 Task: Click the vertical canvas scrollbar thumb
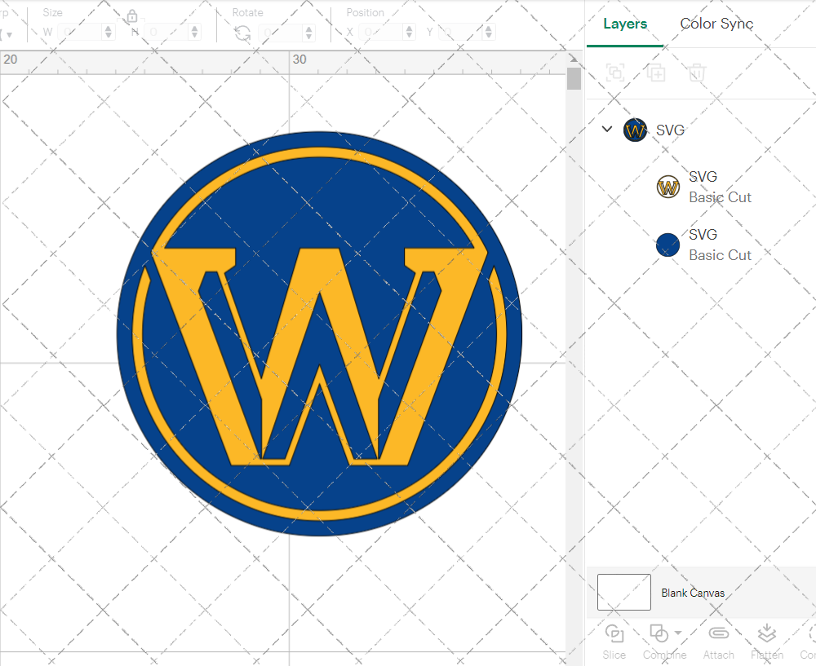point(574,78)
